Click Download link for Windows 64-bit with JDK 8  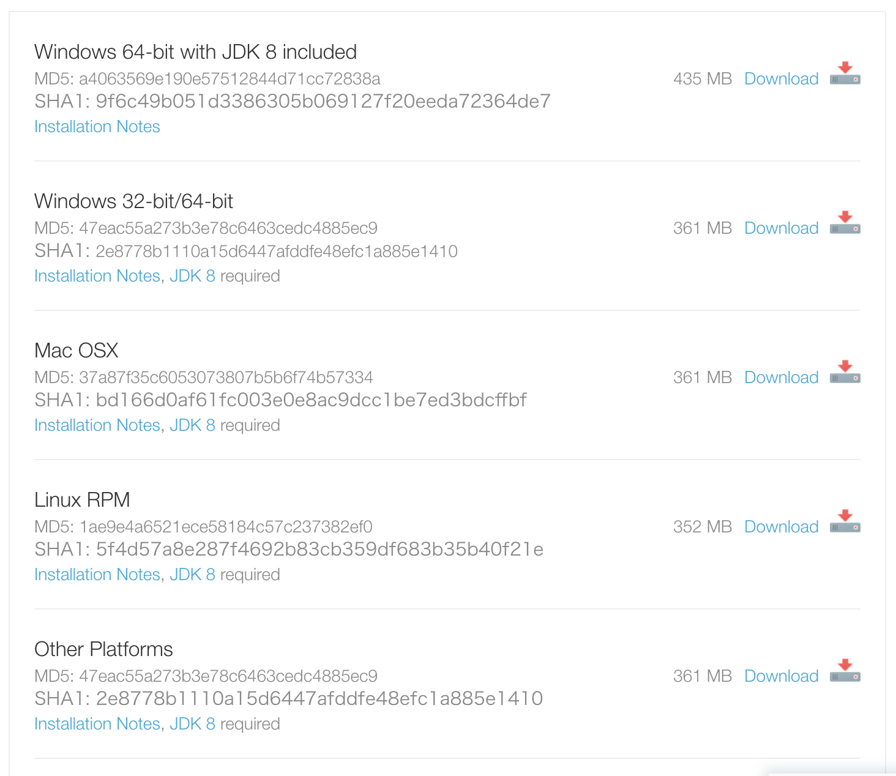click(781, 79)
